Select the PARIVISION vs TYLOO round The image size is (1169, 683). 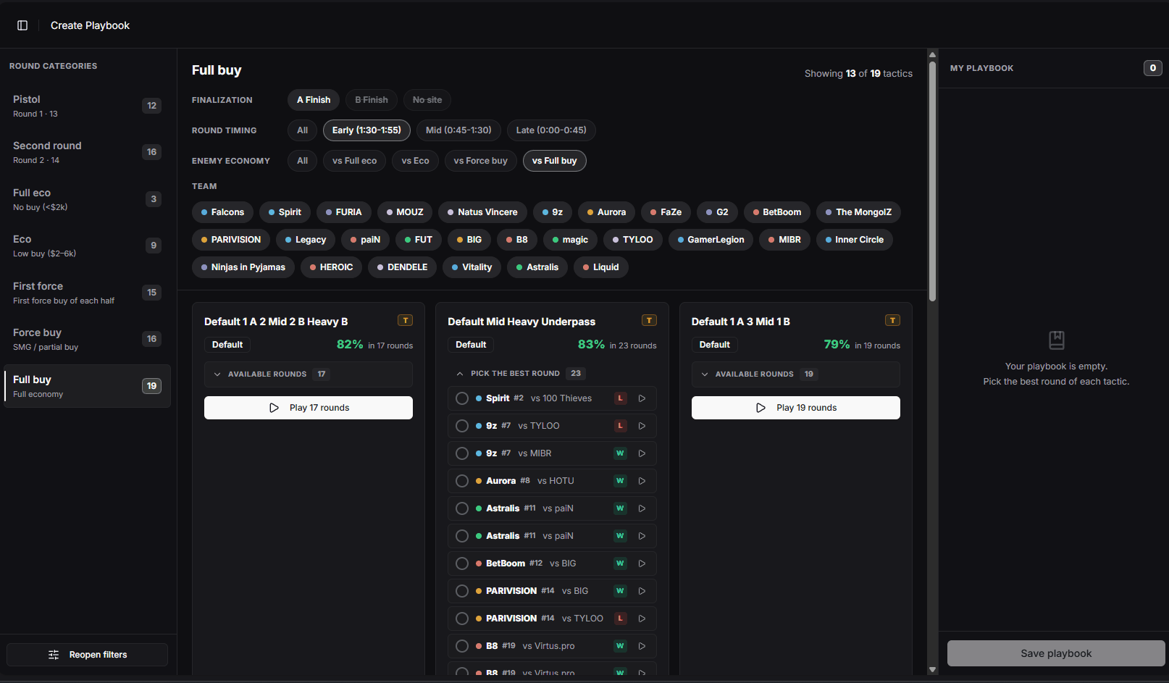point(462,619)
